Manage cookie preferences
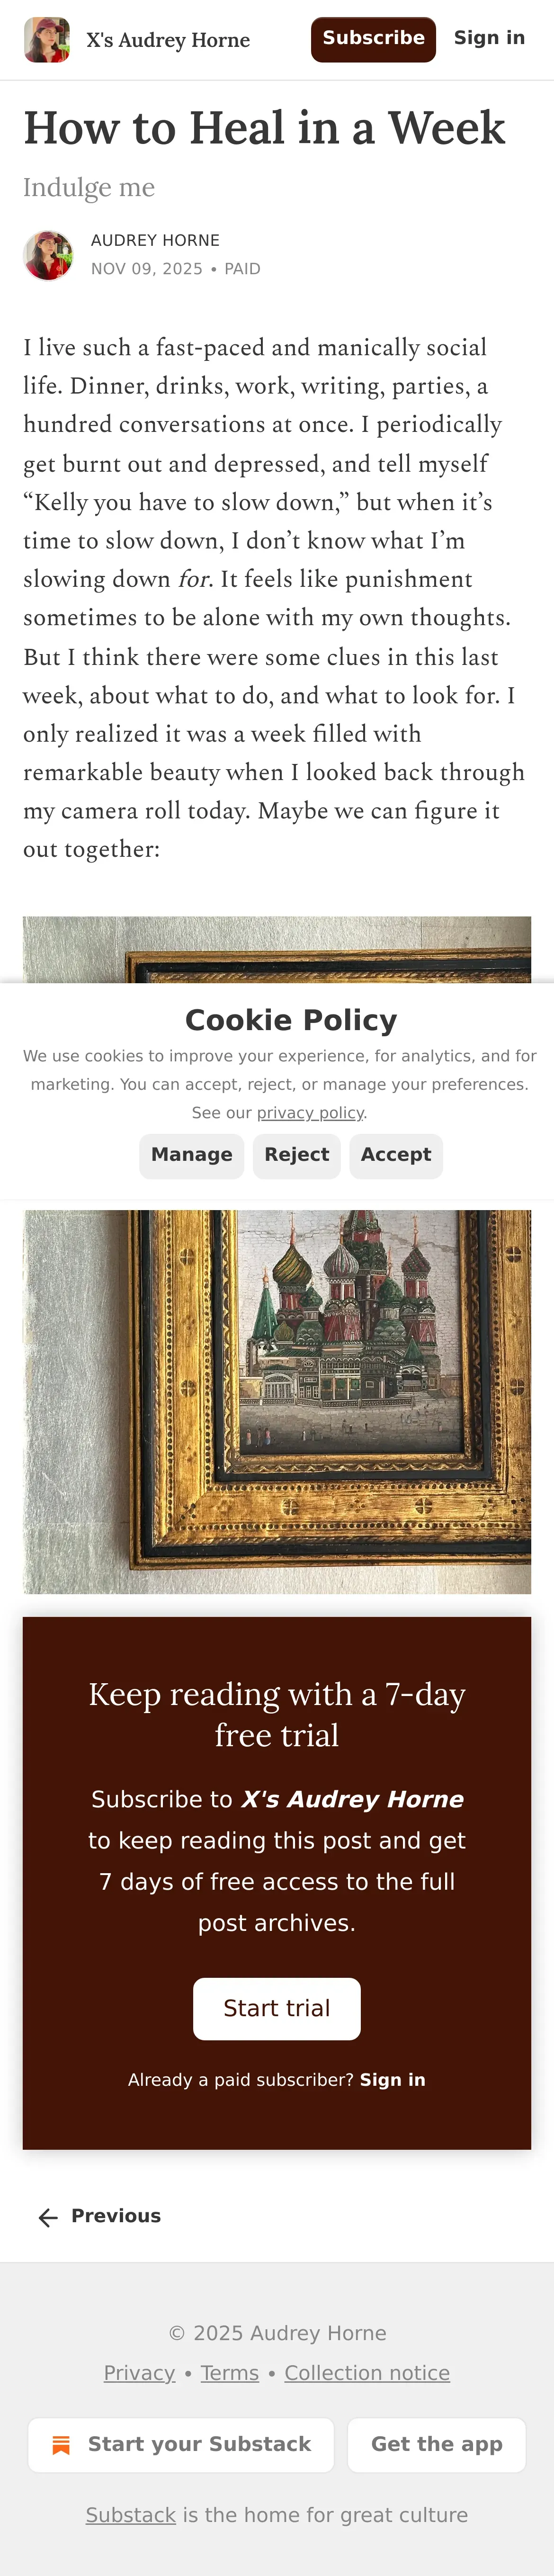Screen dimensions: 554x2576 click(x=191, y=1156)
